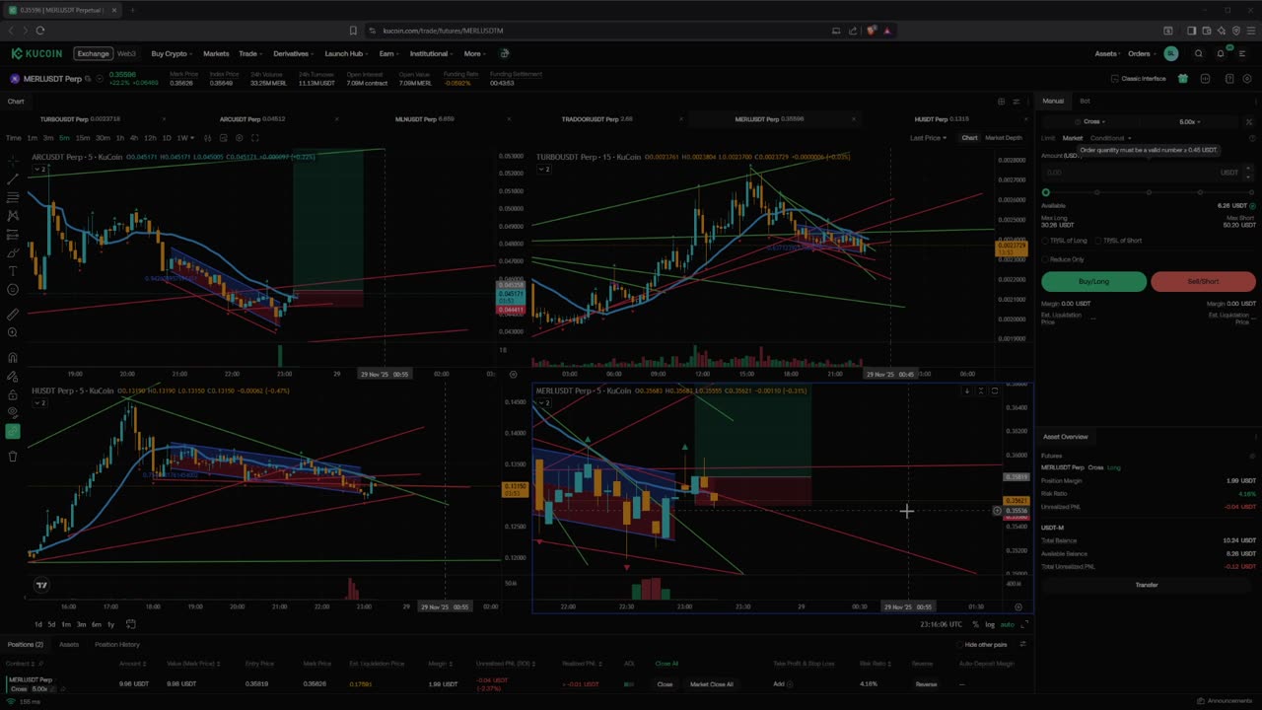Select the Limit order tab
This screenshot has height=710, width=1262.
1048,138
